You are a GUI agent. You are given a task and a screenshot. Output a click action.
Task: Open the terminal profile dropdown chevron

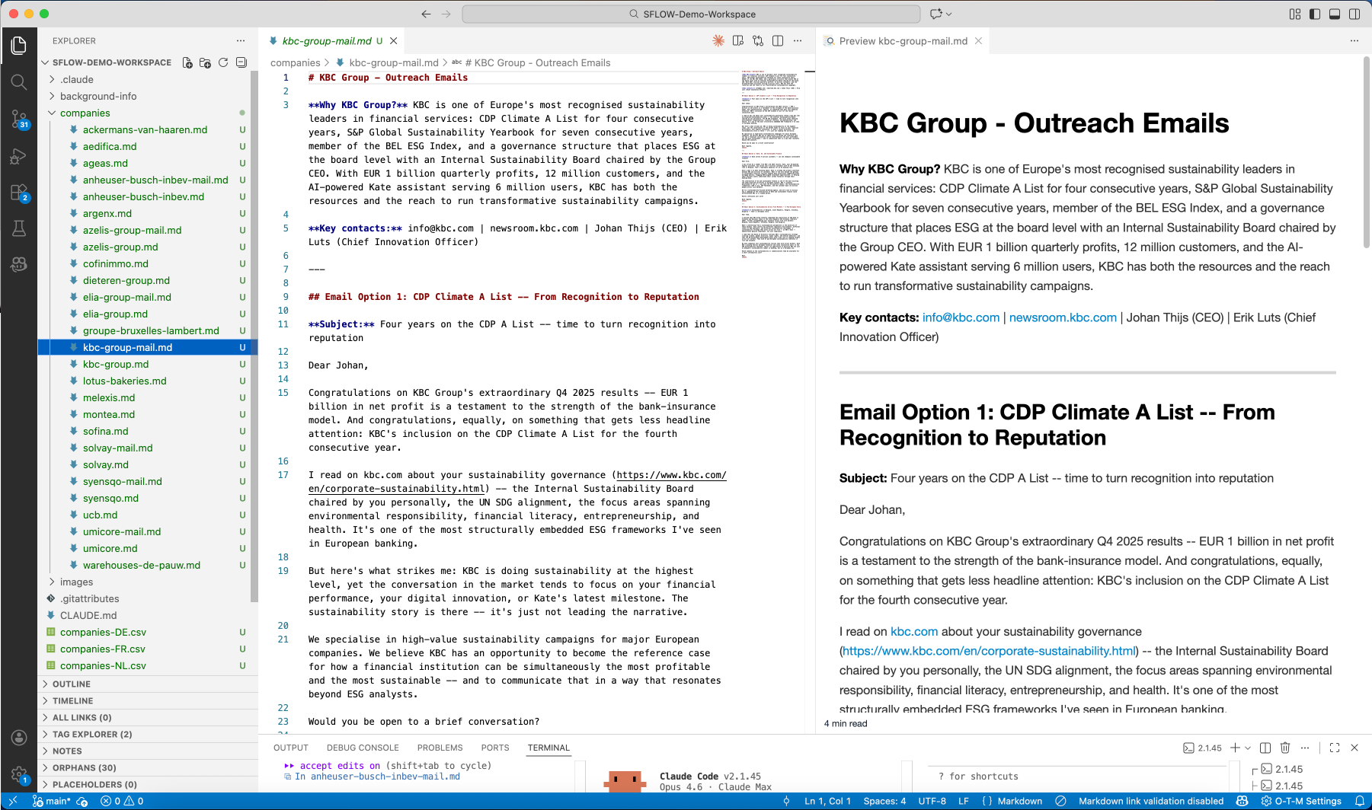1246,748
